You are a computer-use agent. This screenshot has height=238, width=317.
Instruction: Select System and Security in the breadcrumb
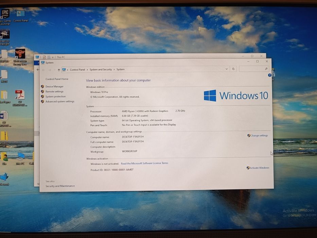coord(101,69)
